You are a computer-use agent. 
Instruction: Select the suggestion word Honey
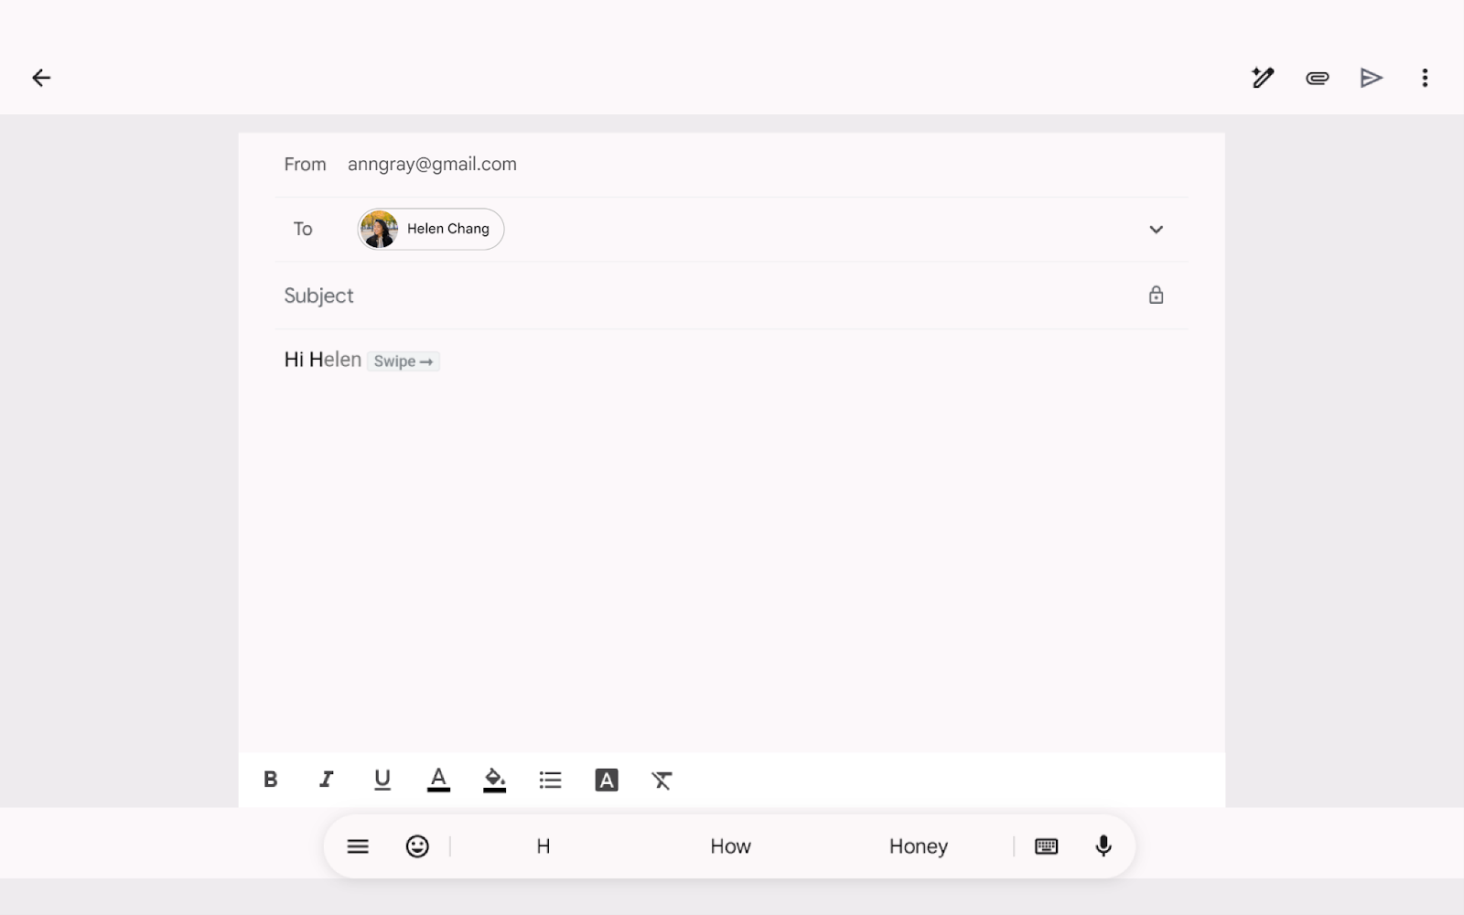coord(917,845)
